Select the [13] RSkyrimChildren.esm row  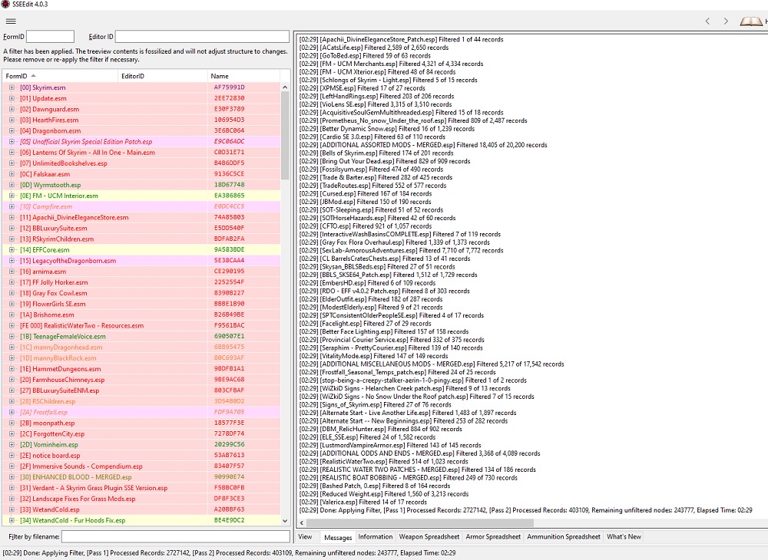[141, 239]
